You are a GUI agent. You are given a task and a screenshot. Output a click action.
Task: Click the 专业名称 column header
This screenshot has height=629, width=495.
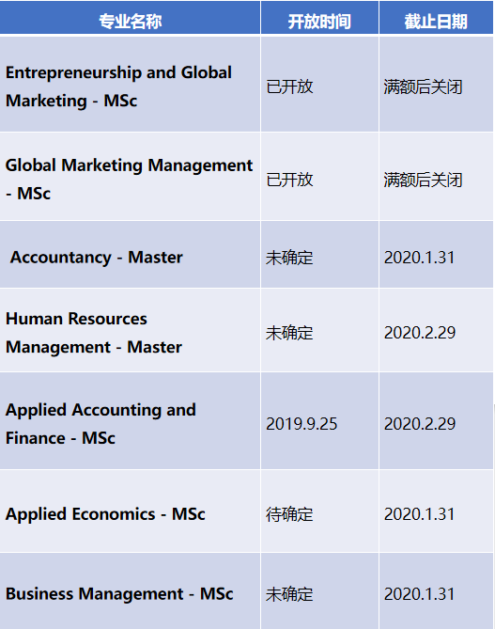(x=130, y=22)
